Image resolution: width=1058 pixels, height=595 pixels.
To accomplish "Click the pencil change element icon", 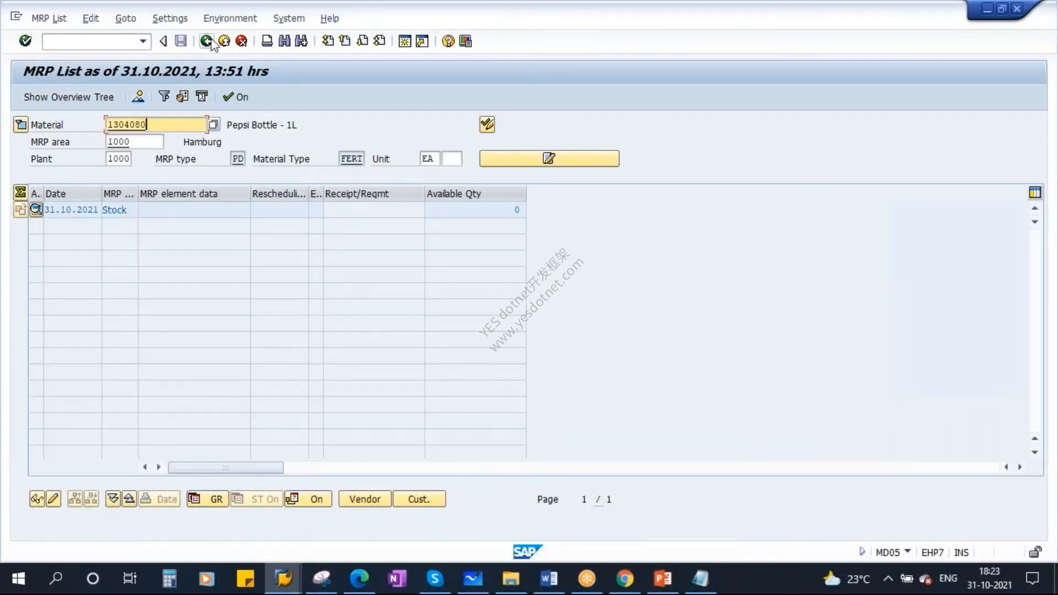I will click(x=53, y=499).
